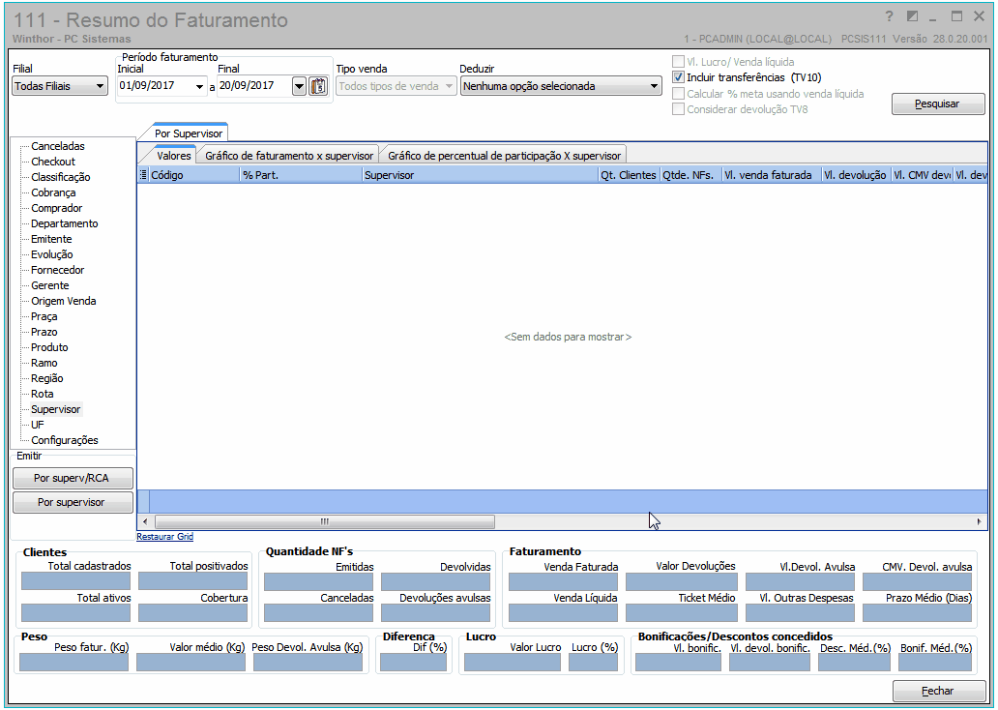998x710 pixels.
Task: Uncheck Incluir transferências (TV10)
Action: [679, 77]
